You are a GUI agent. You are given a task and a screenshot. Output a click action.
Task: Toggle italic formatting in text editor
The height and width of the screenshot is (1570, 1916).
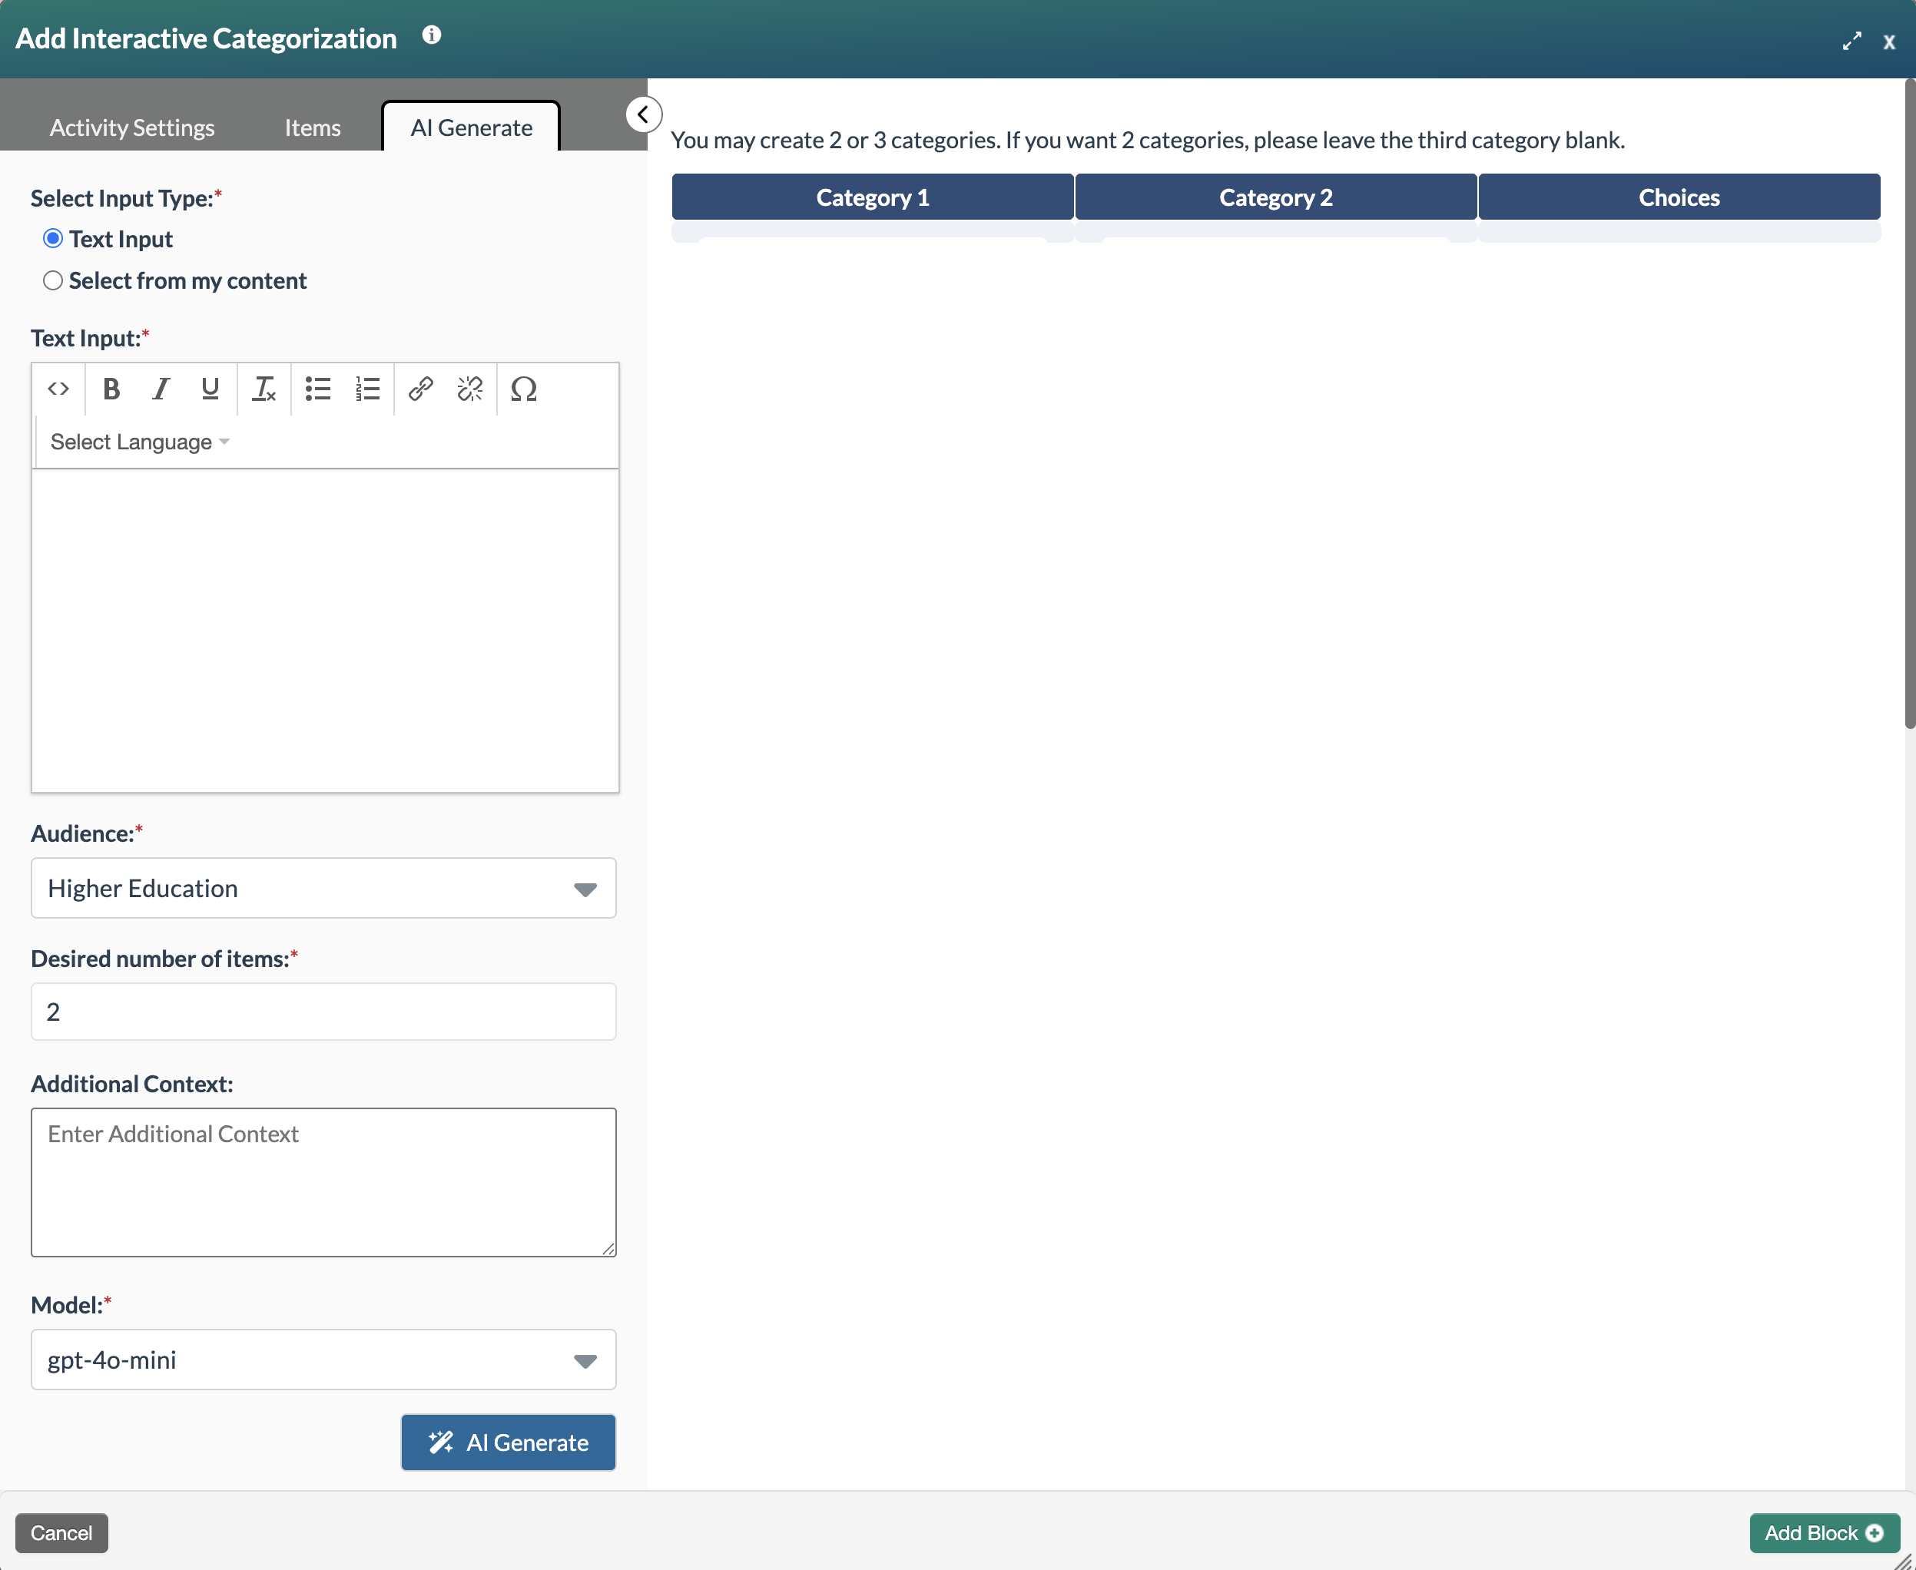pos(161,389)
